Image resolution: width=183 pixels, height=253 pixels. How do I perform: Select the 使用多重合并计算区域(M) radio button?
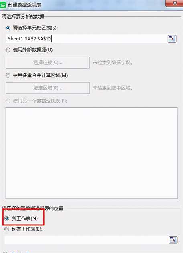8,75
